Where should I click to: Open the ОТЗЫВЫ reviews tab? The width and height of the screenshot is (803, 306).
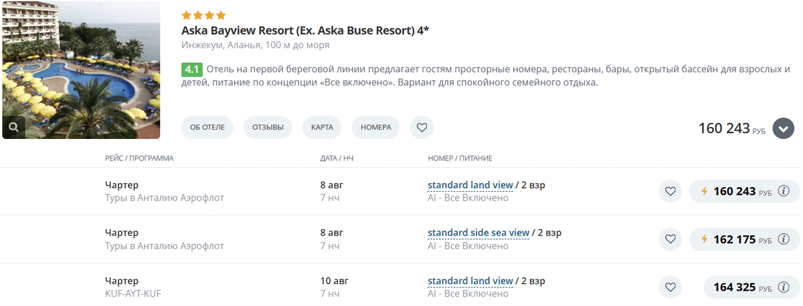(x=268, y=127)
